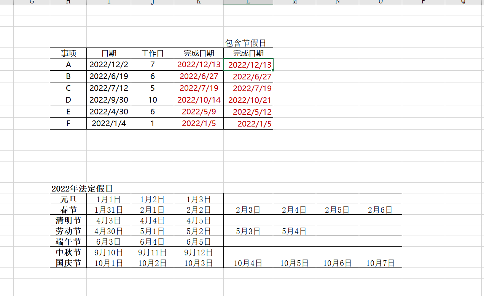
Task: Select item cell D
Action: click(x=68, y=100)
